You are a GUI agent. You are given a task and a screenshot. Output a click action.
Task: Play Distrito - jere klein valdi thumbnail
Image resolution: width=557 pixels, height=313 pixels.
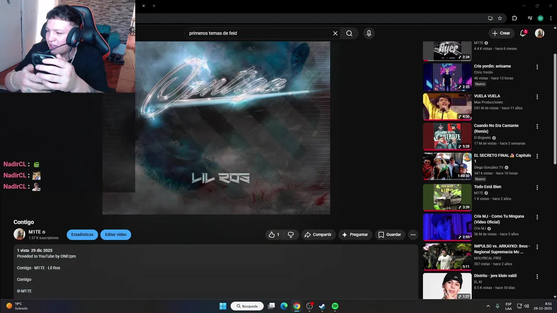447,286
